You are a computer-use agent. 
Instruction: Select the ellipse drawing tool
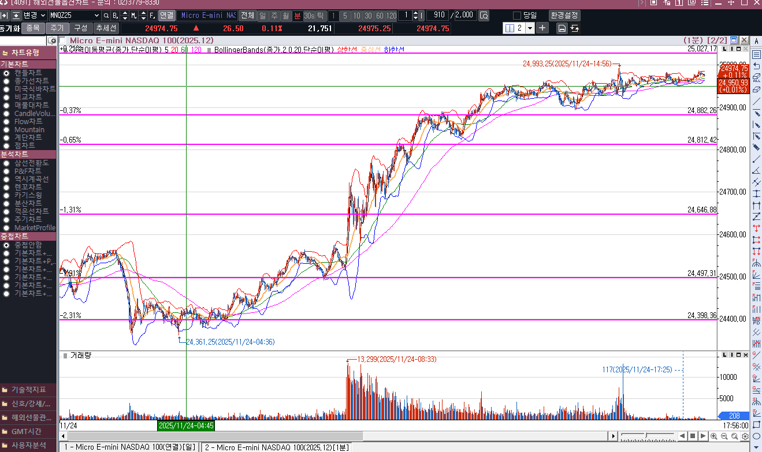pos(756,436)
